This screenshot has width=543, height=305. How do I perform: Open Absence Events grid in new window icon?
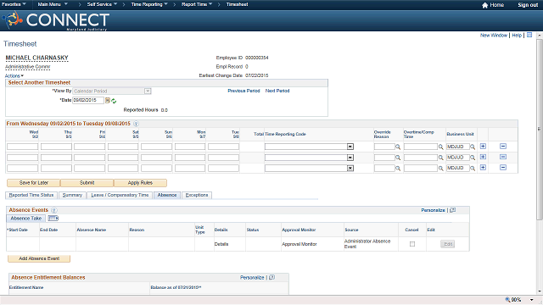[452, 210]
